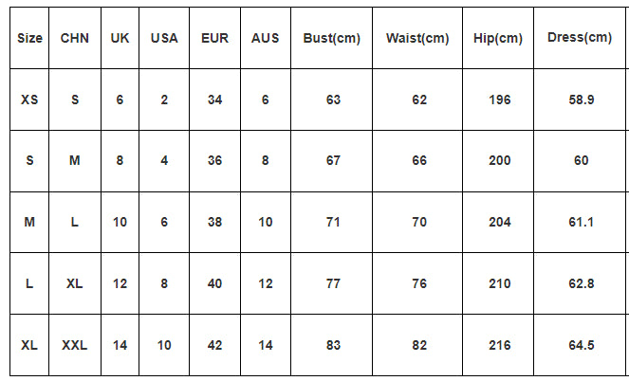This screenshot has height=381, width=629.
Task: Click the UK header cell
Action: click(x=120, y=38)
